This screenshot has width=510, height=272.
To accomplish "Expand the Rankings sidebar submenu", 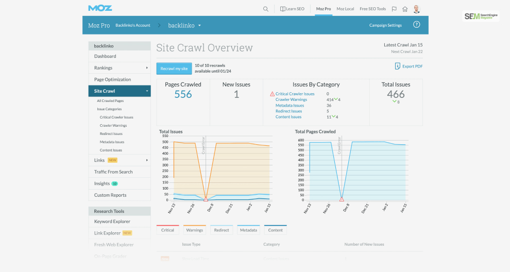I will pos(147,67).
